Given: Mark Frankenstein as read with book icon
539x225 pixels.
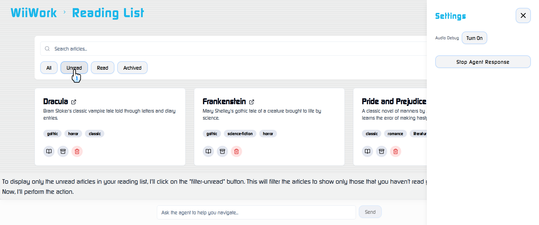Looking at the screenshot, I should (208, 151).
